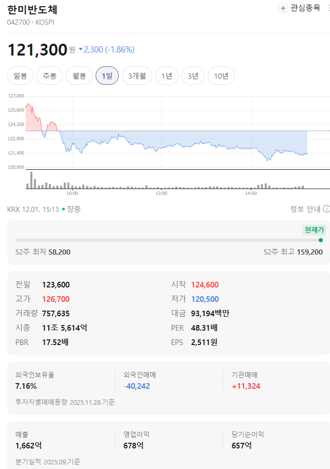The height and width of the screenshot is (469, 330).
Task: Click the 영업이익 value 678억
Action: [x=133, y=446]
